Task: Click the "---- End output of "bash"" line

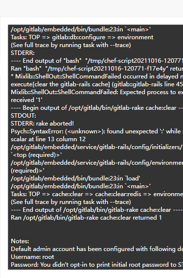Action: pos(97,61)
